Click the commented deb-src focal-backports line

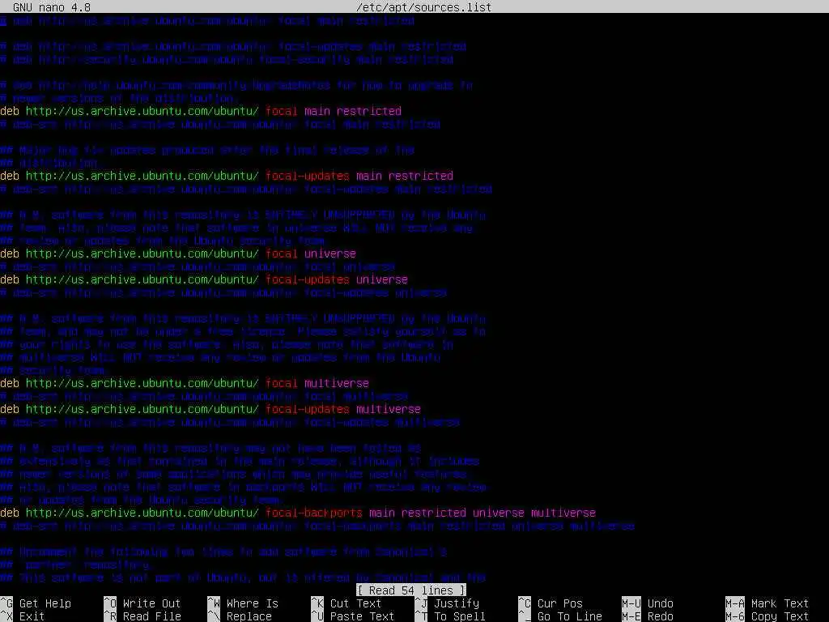317,526
